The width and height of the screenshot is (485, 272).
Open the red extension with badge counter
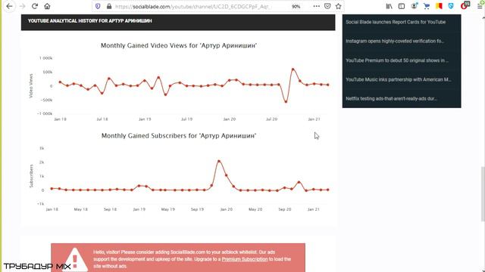click(465, 5)
